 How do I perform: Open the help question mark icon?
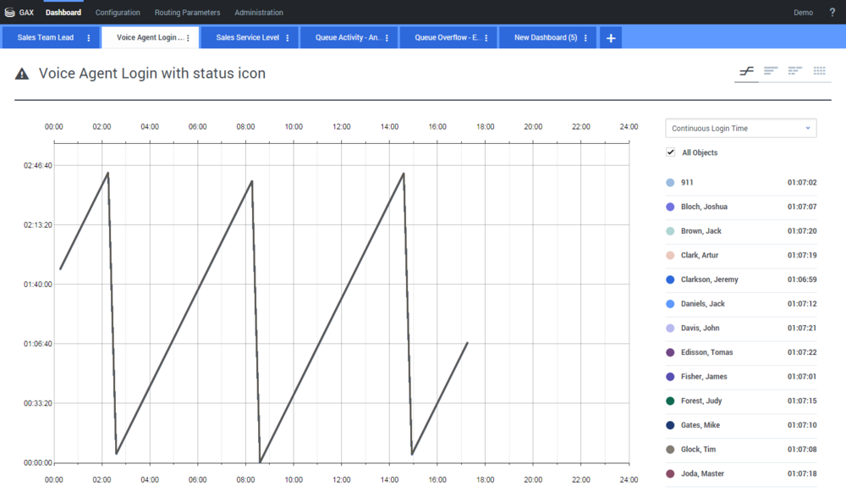pyautogui.click(x=832, y=12)
